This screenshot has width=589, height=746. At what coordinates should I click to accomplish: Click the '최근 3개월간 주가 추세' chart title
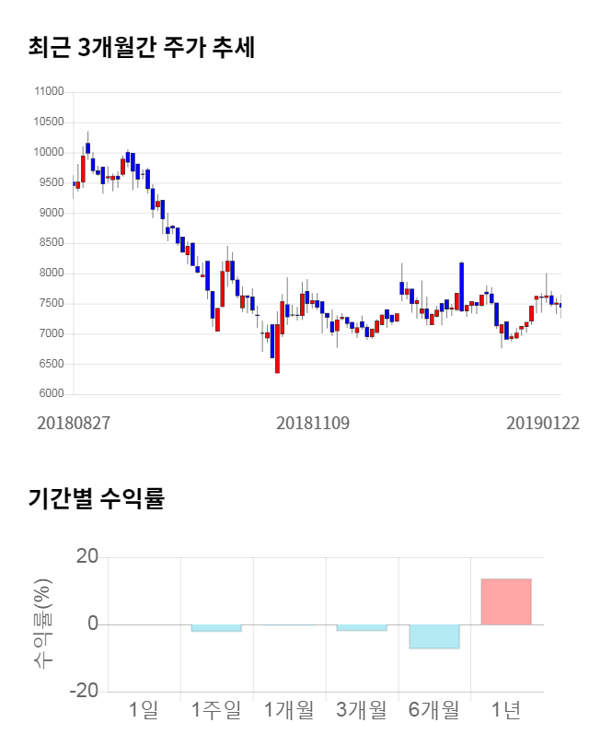(x=141, y=48)
